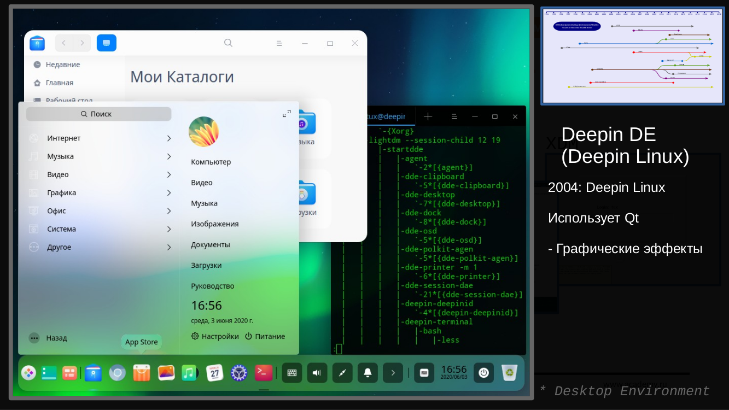Launch the file manager from the dock

(94, 373)
